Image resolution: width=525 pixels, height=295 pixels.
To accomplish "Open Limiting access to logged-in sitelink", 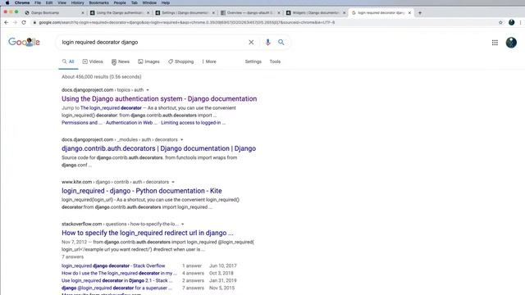I will (194, 123).
